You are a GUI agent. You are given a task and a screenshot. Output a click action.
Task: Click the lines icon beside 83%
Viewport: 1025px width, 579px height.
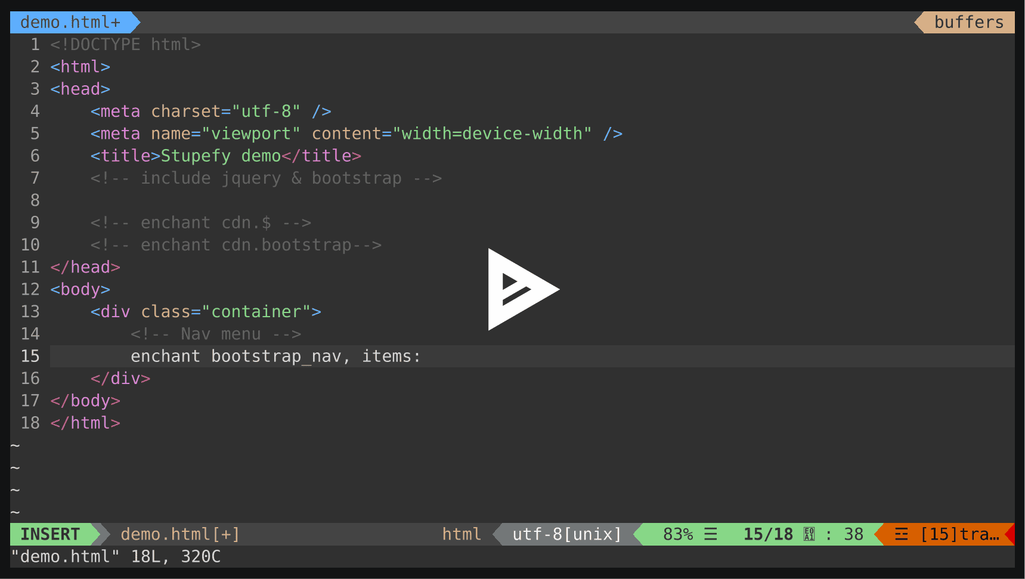[x=711, y=534]
